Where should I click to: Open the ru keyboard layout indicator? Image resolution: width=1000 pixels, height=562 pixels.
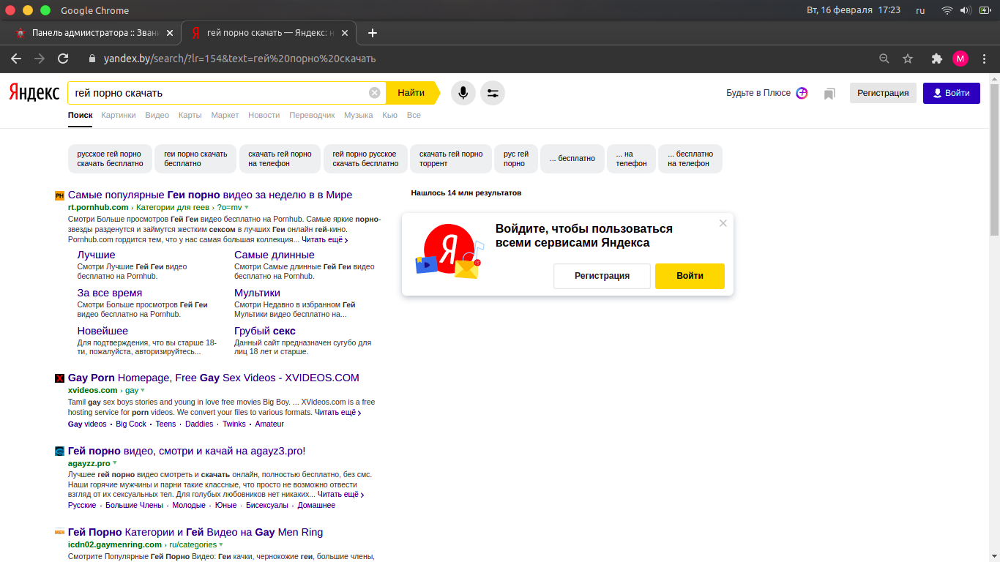coord(920,10)
